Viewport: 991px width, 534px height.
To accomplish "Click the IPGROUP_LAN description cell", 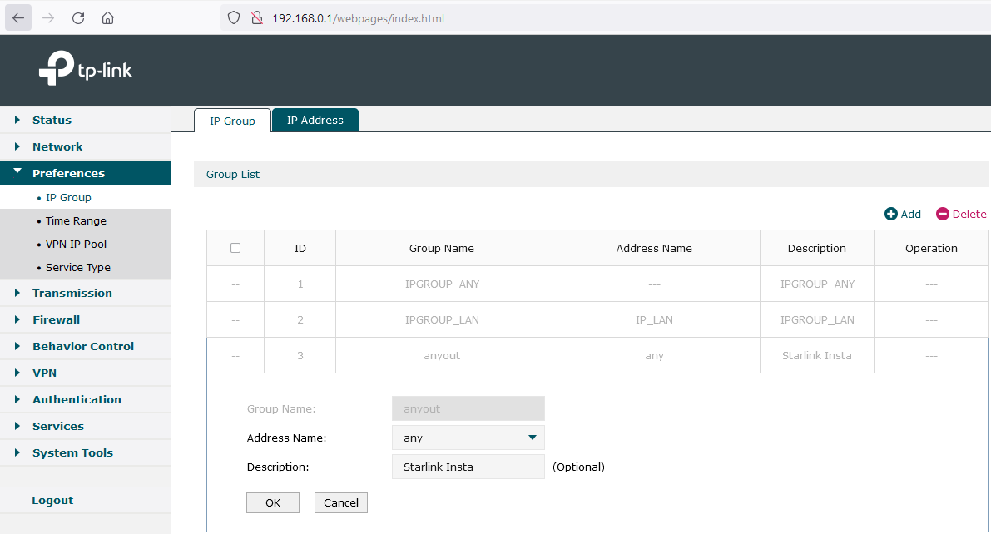I will [x=817, y=319].
